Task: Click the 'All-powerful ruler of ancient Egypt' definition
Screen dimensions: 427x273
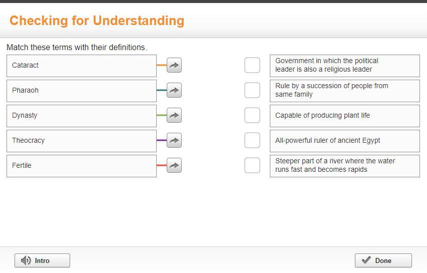Action: pos(344,141)
